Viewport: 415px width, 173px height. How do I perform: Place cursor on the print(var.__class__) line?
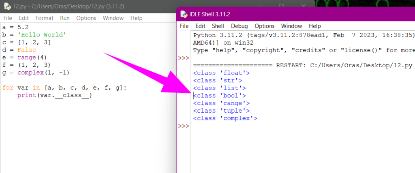tap(54, 96)
